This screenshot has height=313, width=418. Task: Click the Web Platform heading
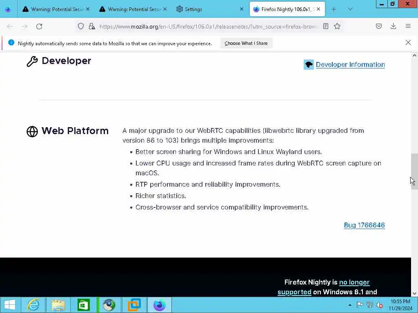[x=75, y=131]
